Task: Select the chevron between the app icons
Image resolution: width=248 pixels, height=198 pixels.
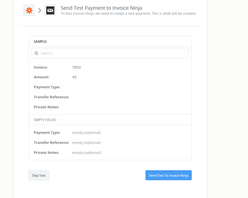Action: click(x=40, y=10)
